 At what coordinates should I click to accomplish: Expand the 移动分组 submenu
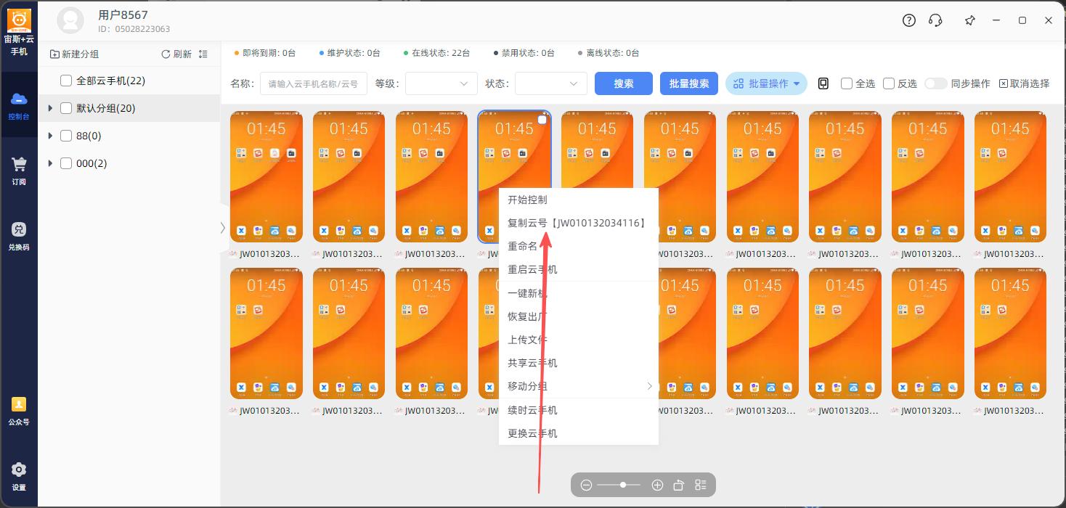(579, 386)
